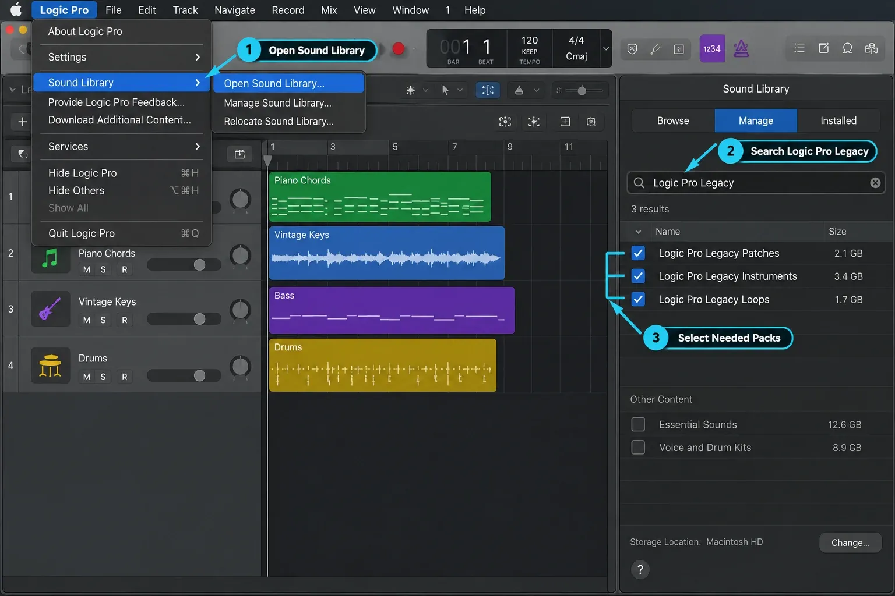Open the media browsers icon
The image size is (895, 596).
[x=871, y=48]
